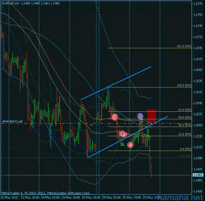This screenshot has width=205, height=201.
Task: Click the '25 May 10:00' time axis label
Action: pos(91,197)
